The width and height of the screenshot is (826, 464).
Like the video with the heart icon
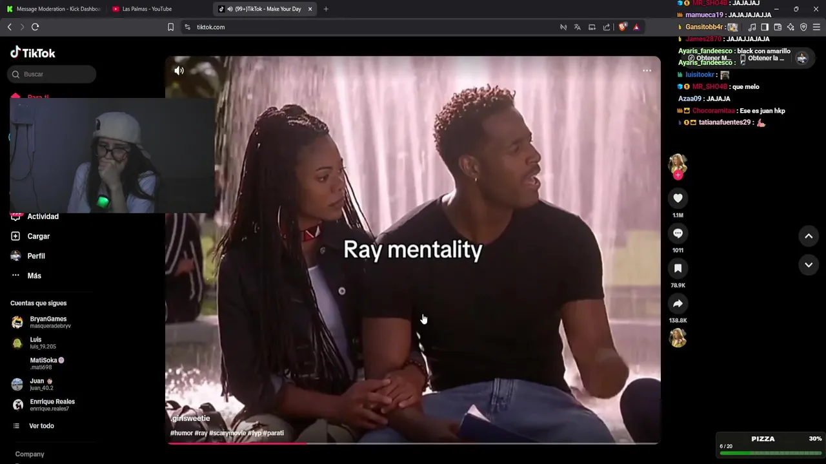(x=678, y=198)
